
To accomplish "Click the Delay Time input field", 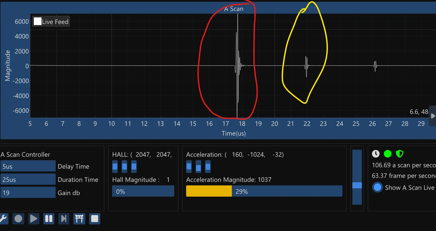I will coord(28,166).
